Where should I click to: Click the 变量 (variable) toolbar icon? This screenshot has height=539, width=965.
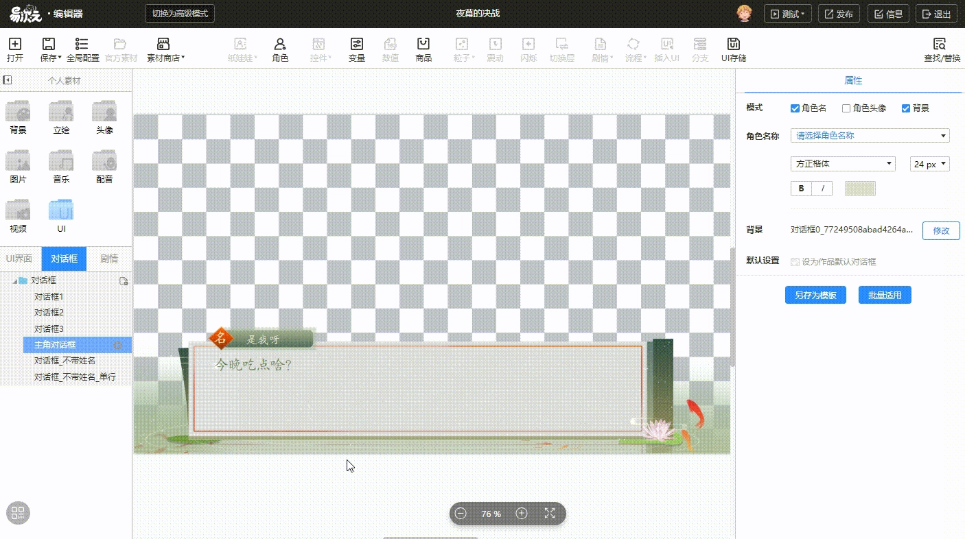tap(356, 49)
